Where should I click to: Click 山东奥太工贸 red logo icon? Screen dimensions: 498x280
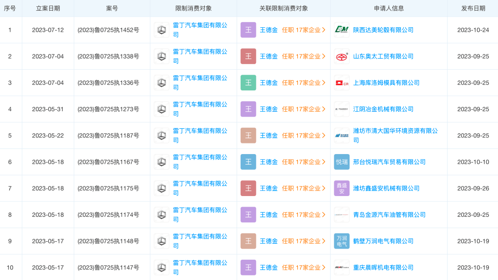[342, 56]
